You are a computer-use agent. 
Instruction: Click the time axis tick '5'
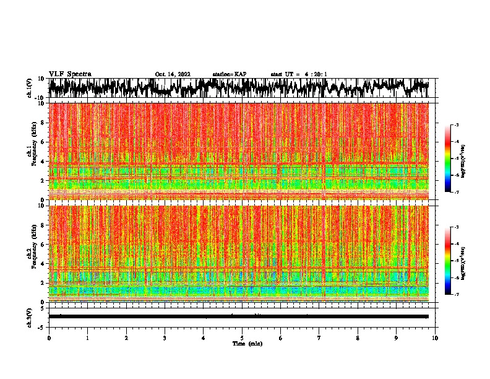(242, 338)
